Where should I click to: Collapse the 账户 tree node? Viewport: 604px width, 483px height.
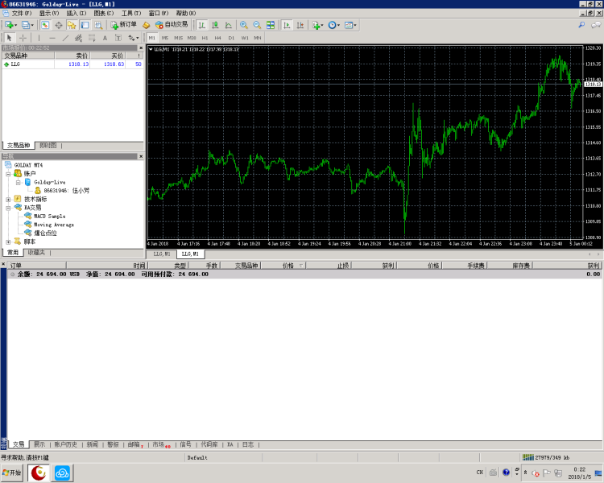coord(8,174)
